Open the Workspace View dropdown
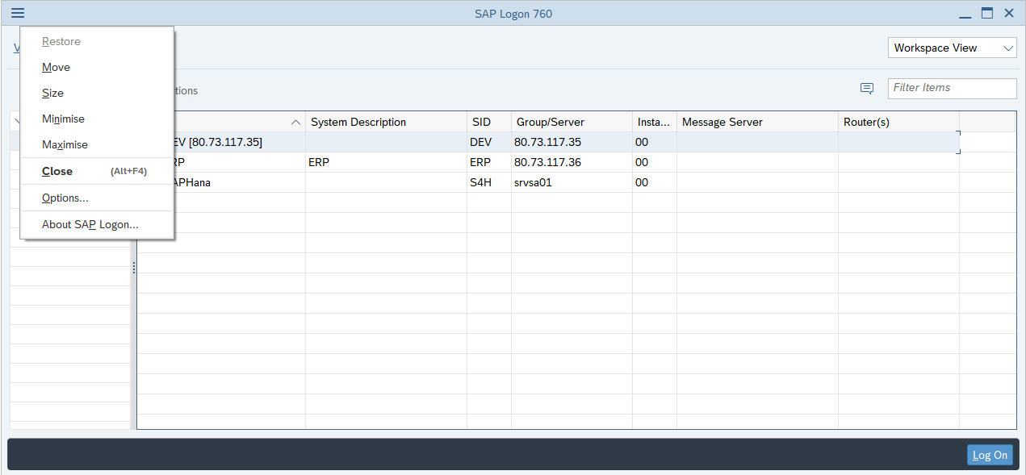Viewport: 1026px width, 475px height. [x=952, y=48]
